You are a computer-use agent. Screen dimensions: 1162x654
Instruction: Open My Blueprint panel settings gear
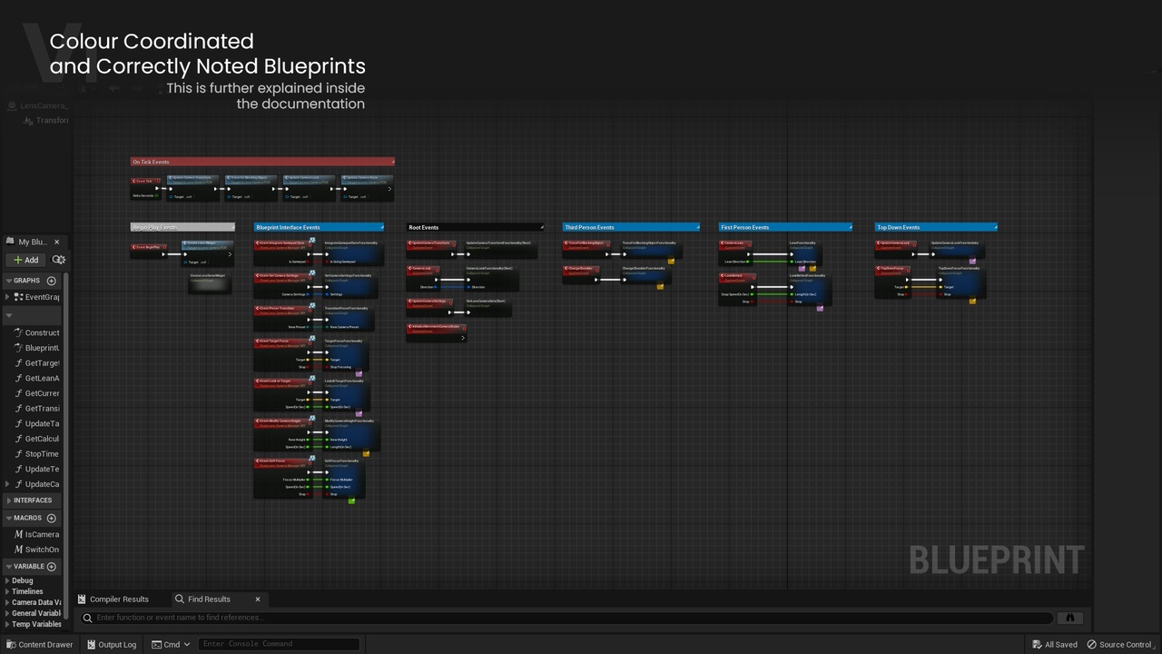coord(59,260)
